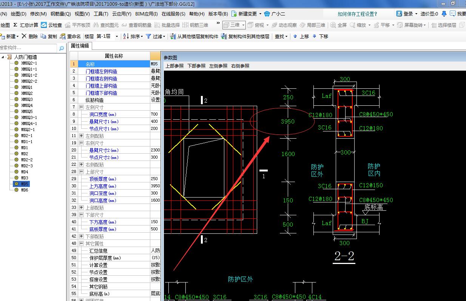Click 选择楼层 toolbar icon
The image size is (466, 301).
tap(434, 25)
